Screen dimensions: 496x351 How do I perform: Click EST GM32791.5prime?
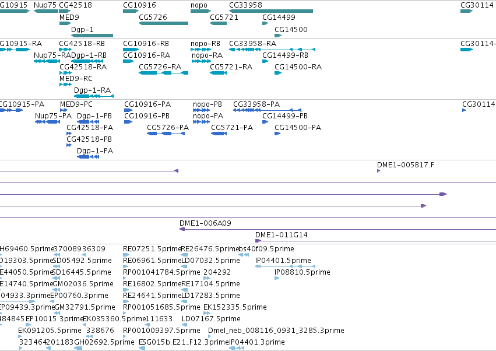pyautogui.click(x=85, y=307)
